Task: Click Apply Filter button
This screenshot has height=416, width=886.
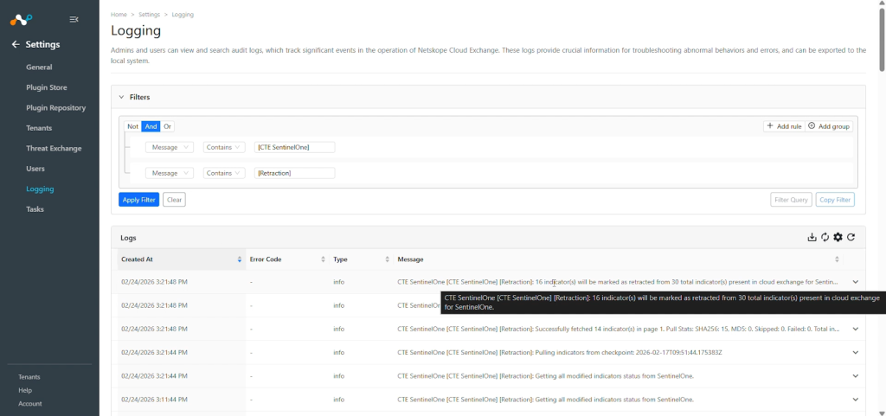Action: pyautogui.click(x=139, y=200)
